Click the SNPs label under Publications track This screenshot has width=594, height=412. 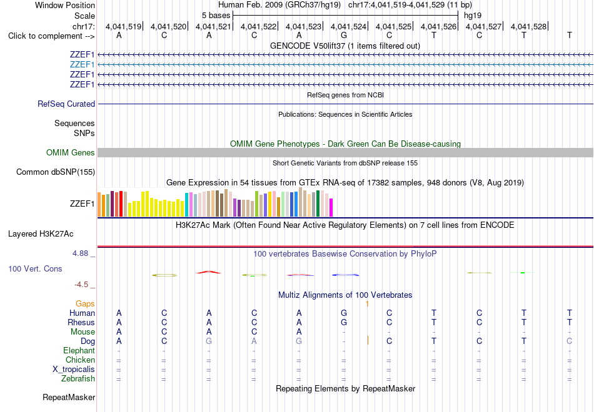[84, 133]
